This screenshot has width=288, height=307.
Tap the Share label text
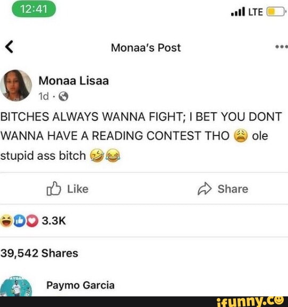click(x=233, y=189)
